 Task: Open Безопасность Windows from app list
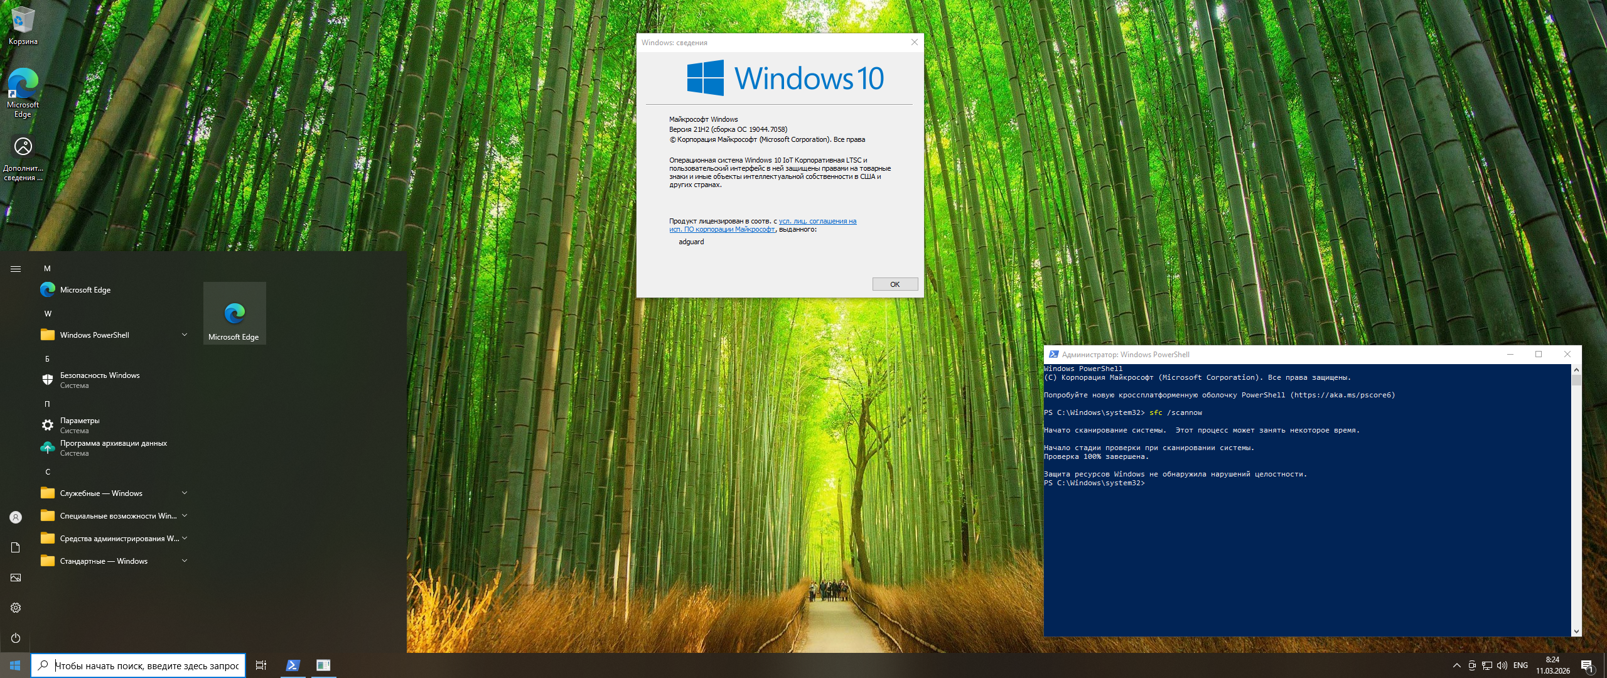(99, 380)
